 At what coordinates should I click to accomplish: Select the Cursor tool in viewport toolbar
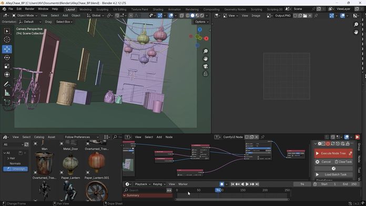point(7,40)
